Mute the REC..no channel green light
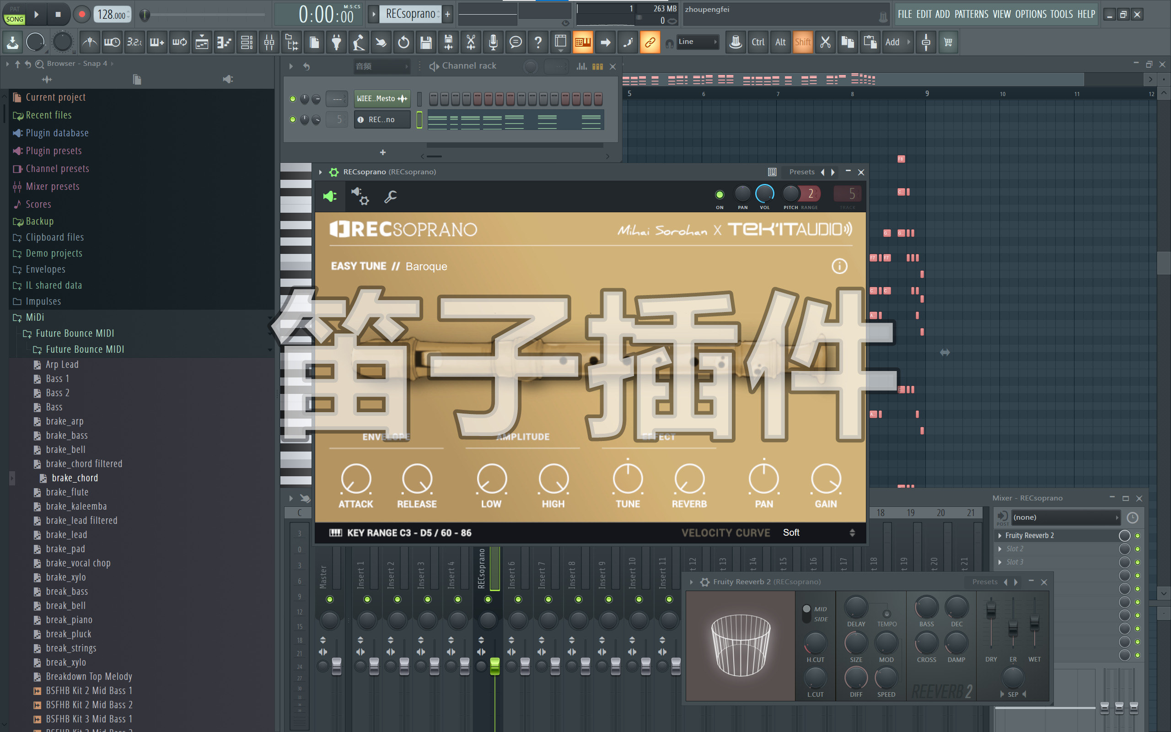The height and width of the screenshot is (732, 1171). pyautogui.click(x=292, y=119)
